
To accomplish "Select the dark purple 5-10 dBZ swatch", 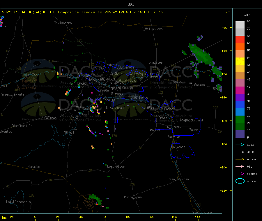I will (240, 134).
